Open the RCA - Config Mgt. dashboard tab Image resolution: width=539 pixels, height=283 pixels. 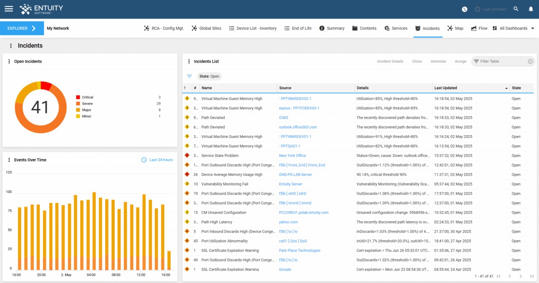click(164, 28)
